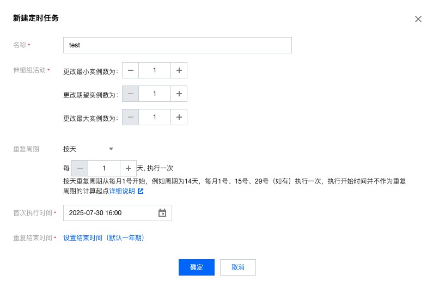Viewport: 433px width, 287px height.
Task: Click the 首次执行时间 date input field
Action: [x=109, y=213]
